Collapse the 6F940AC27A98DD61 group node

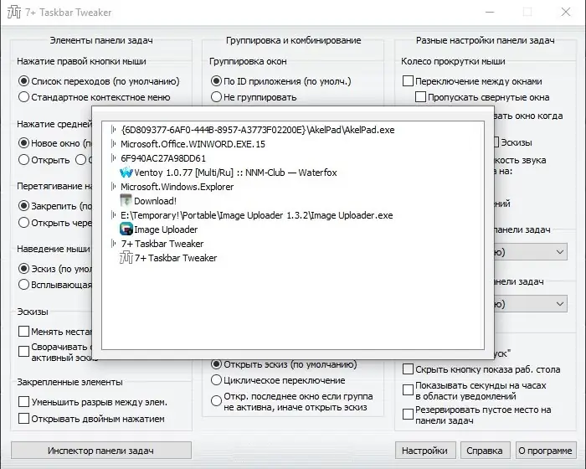tap(114, 158)
